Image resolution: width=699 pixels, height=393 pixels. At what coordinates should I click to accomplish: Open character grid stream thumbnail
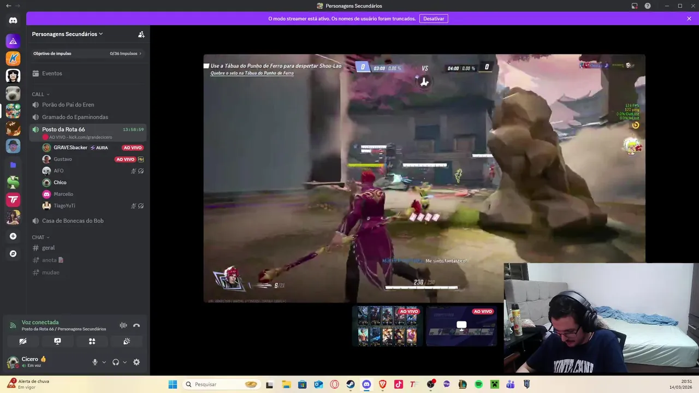click(x=388, y=326)
